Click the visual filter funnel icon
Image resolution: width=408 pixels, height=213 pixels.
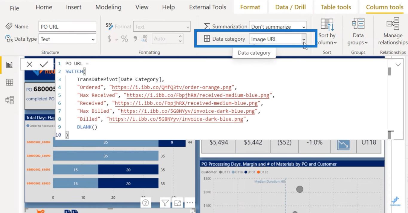(165, 203)
